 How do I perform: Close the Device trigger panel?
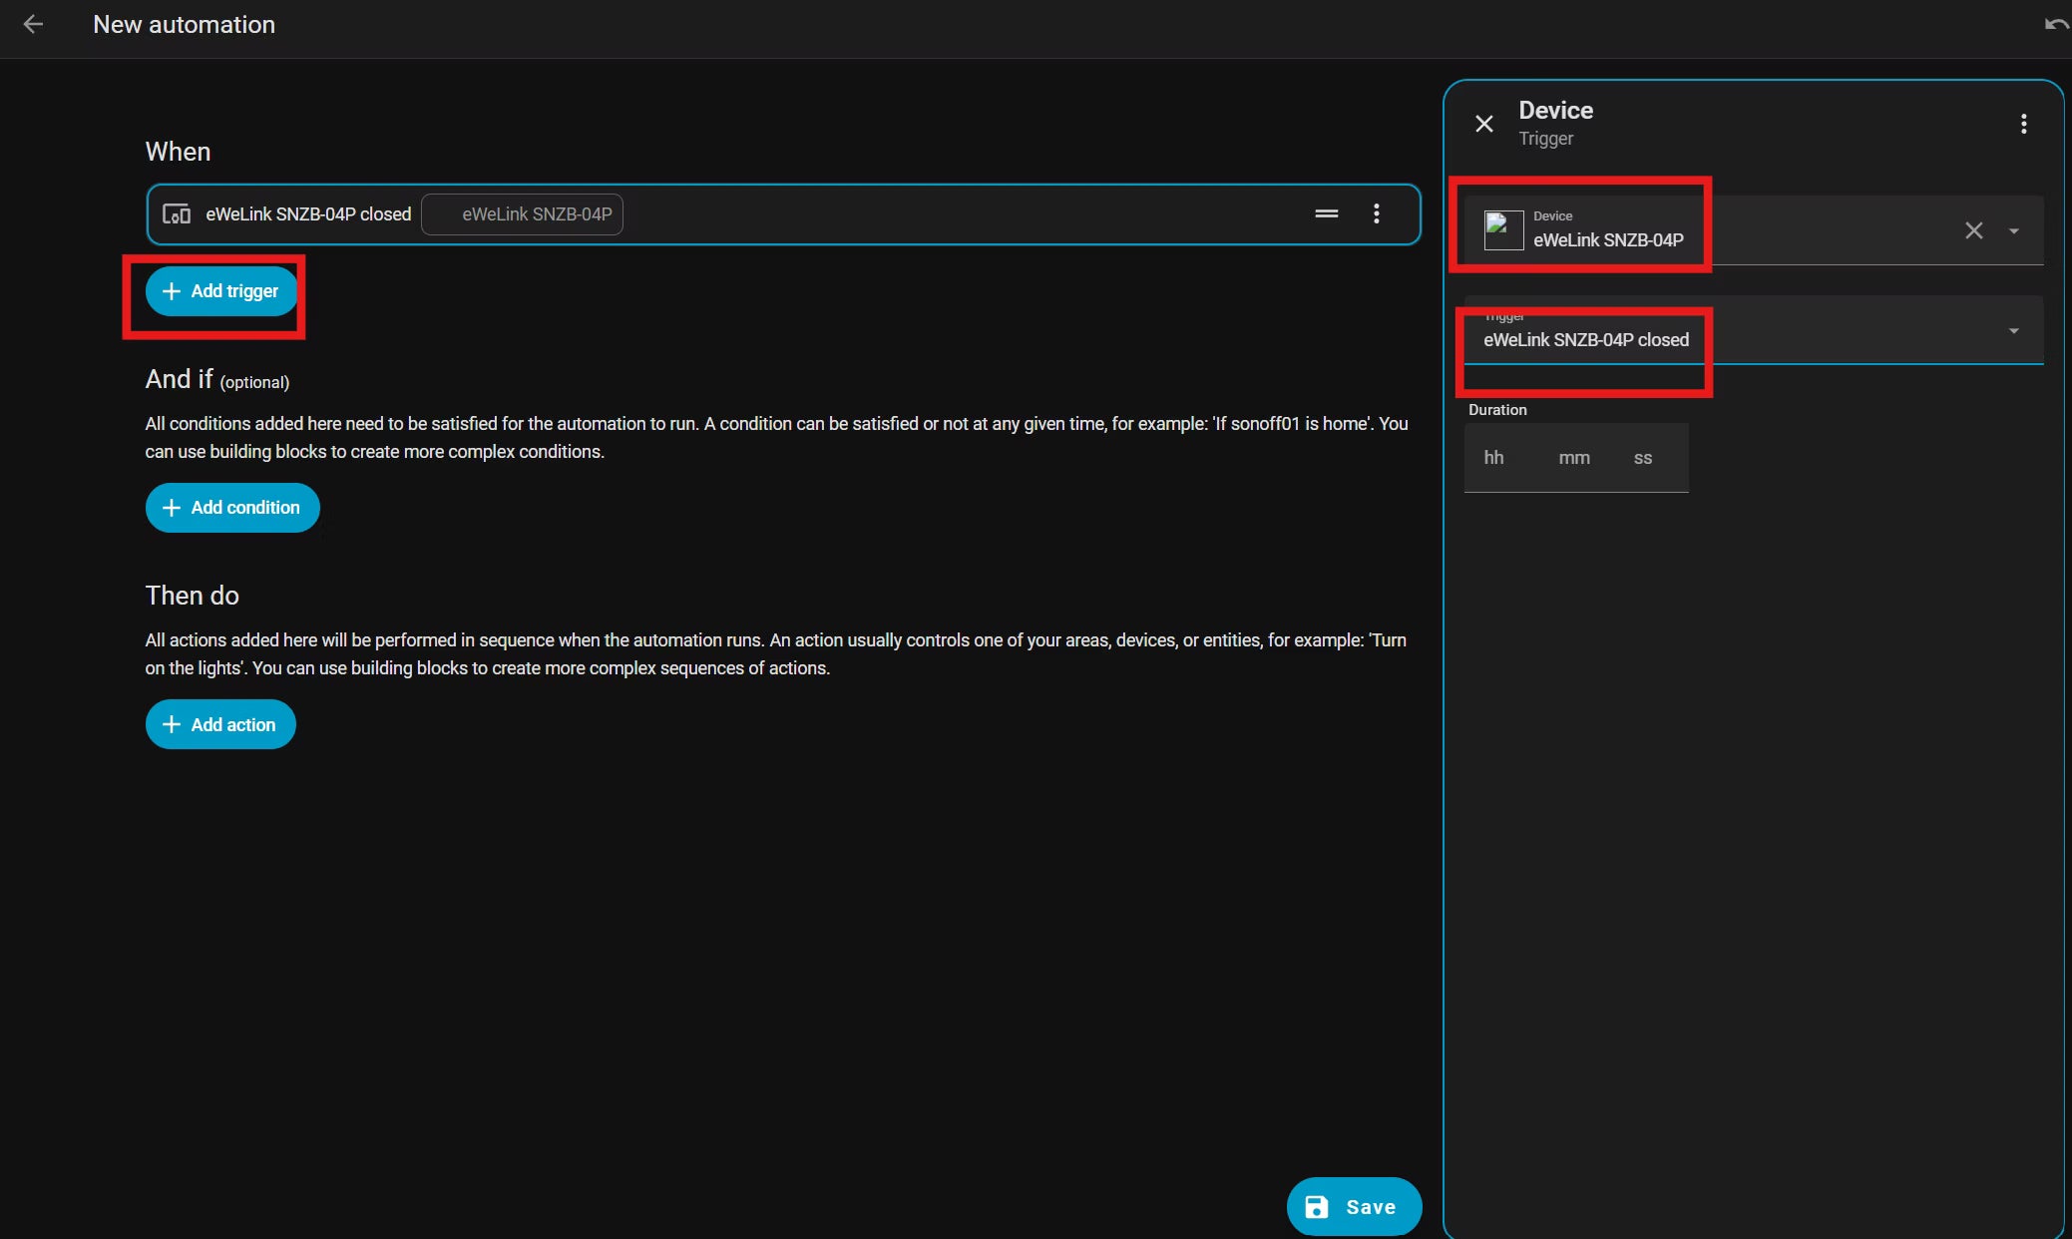1484,124
